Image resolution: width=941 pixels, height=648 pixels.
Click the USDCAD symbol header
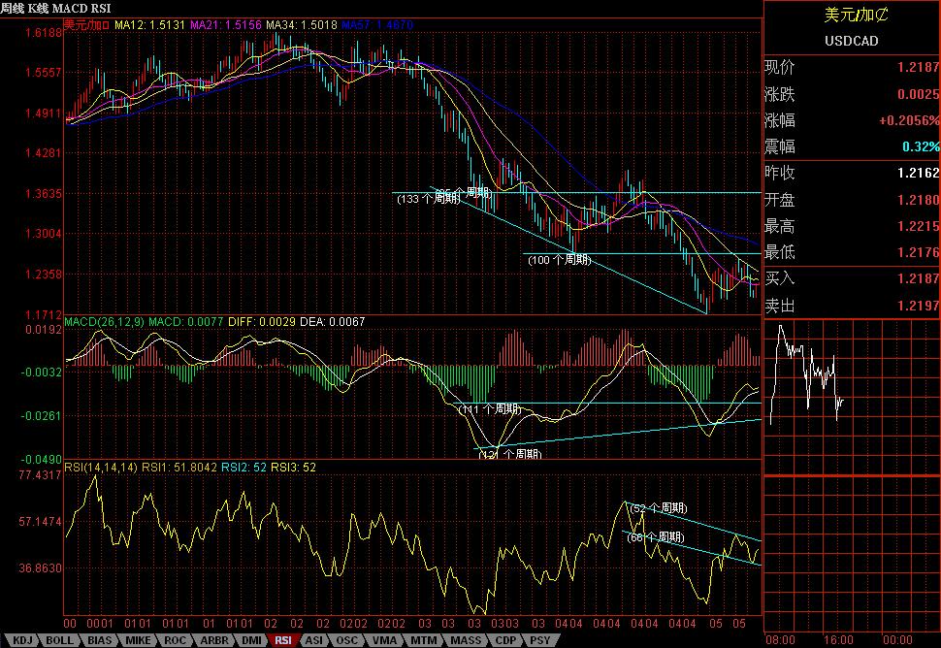[x=851, y=41]
